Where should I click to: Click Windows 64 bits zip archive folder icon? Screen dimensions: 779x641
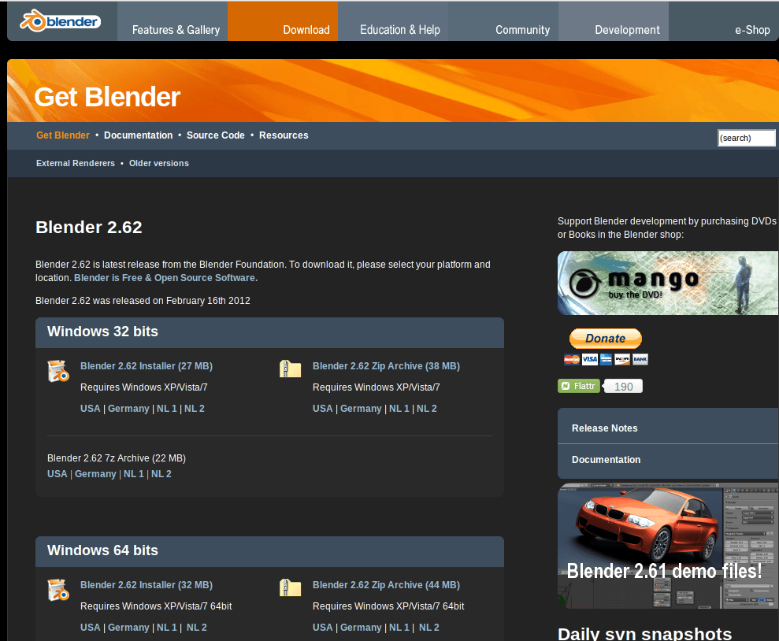(290, 587)
